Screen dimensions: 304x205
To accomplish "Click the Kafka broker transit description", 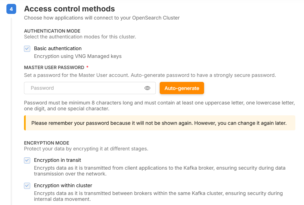I will tap(160, 171).
